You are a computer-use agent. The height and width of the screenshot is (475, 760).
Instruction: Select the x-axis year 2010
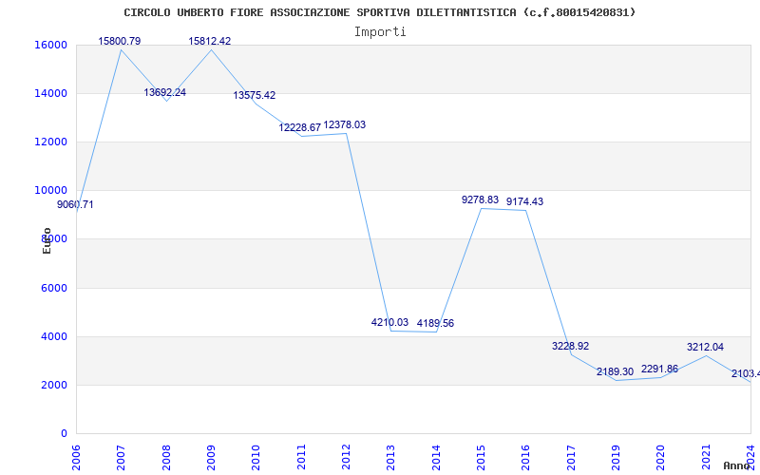click(x=256, y=457)
